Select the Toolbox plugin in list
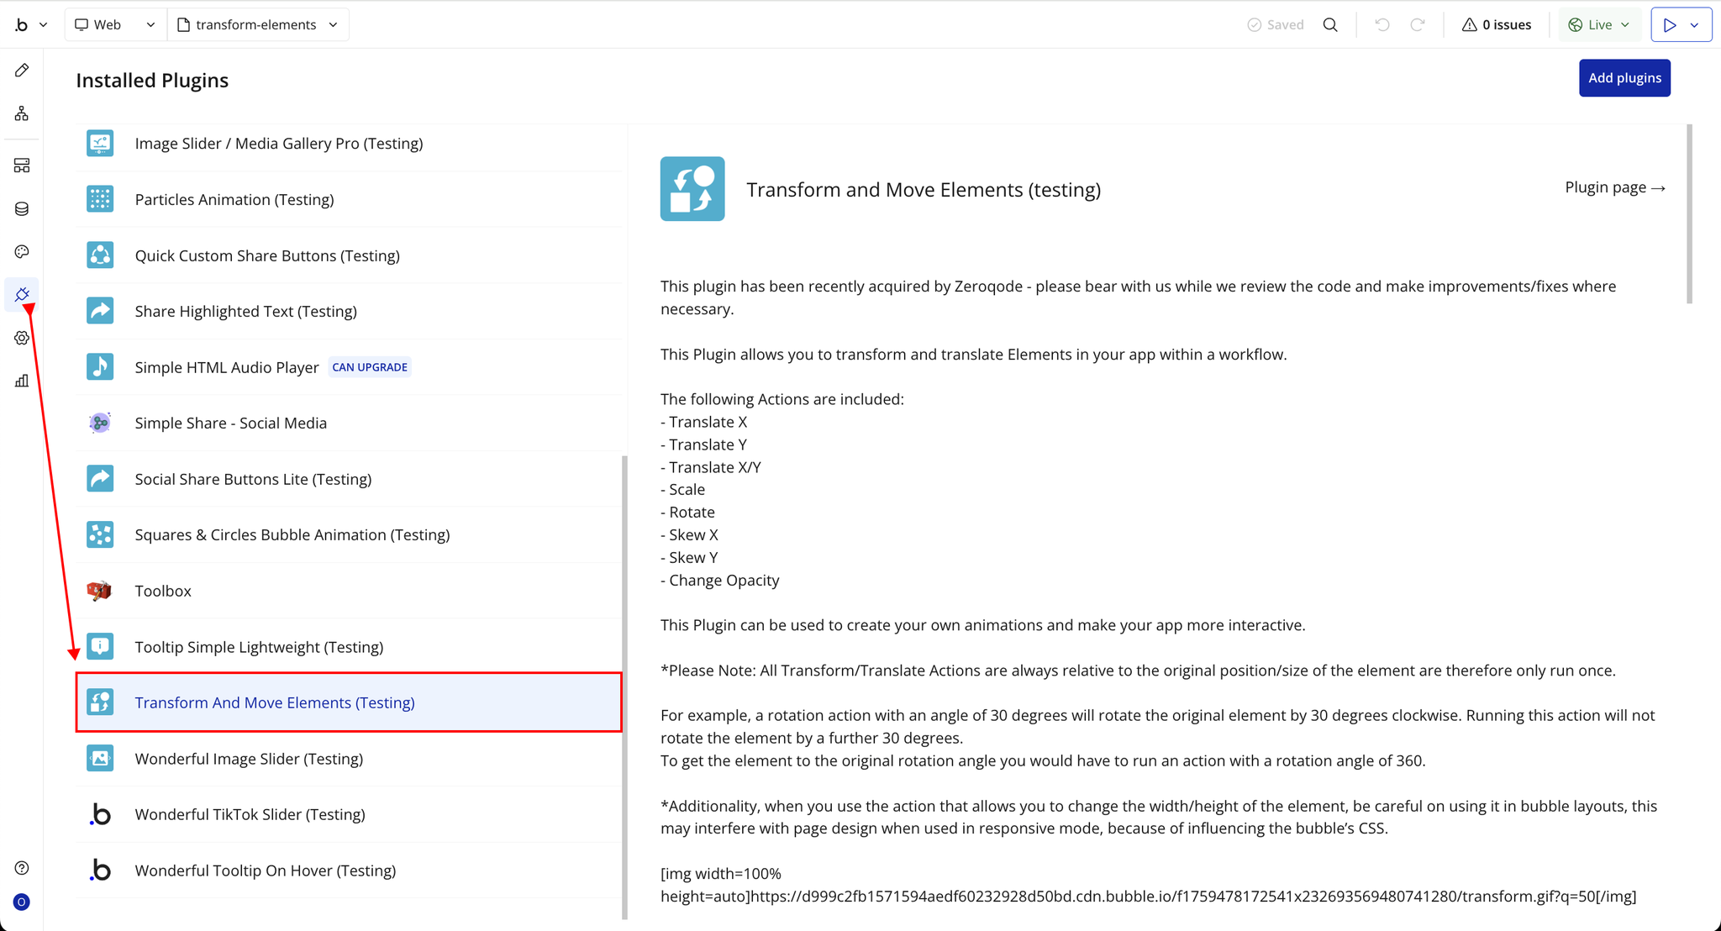Image resolution: width=1721 pixels, height=931 pixels. click(163, 591)
